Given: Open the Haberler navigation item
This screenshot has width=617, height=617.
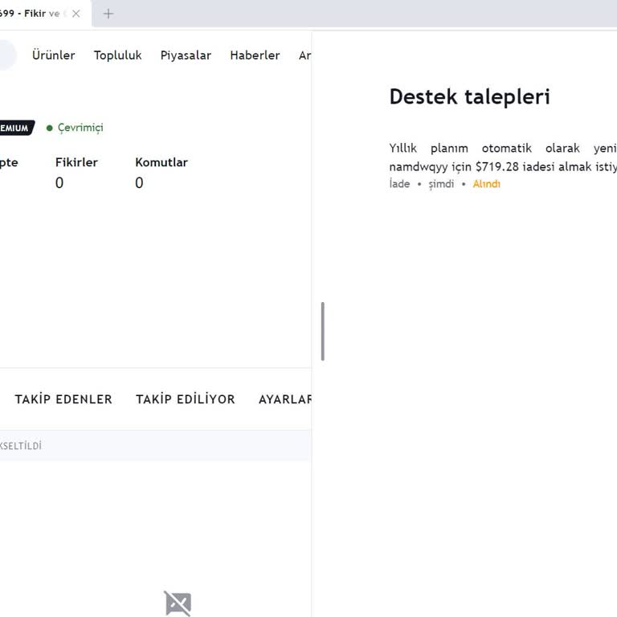Looking at the screenshot, I should pos(255,55).
